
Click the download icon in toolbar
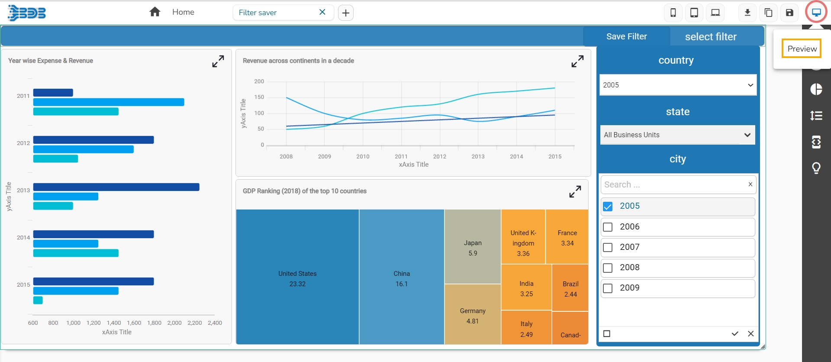(747, 13)
